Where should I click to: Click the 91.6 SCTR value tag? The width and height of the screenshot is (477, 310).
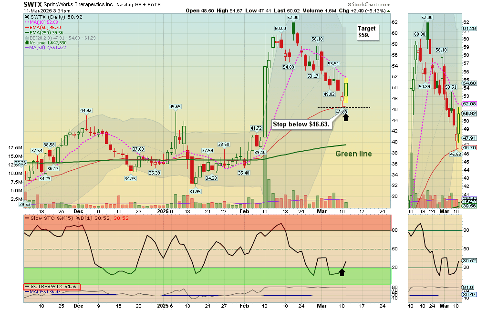[468, 287]
